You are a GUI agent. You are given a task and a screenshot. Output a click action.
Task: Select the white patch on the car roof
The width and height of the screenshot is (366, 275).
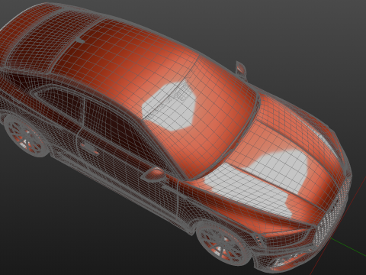click(x=169, y=106)
